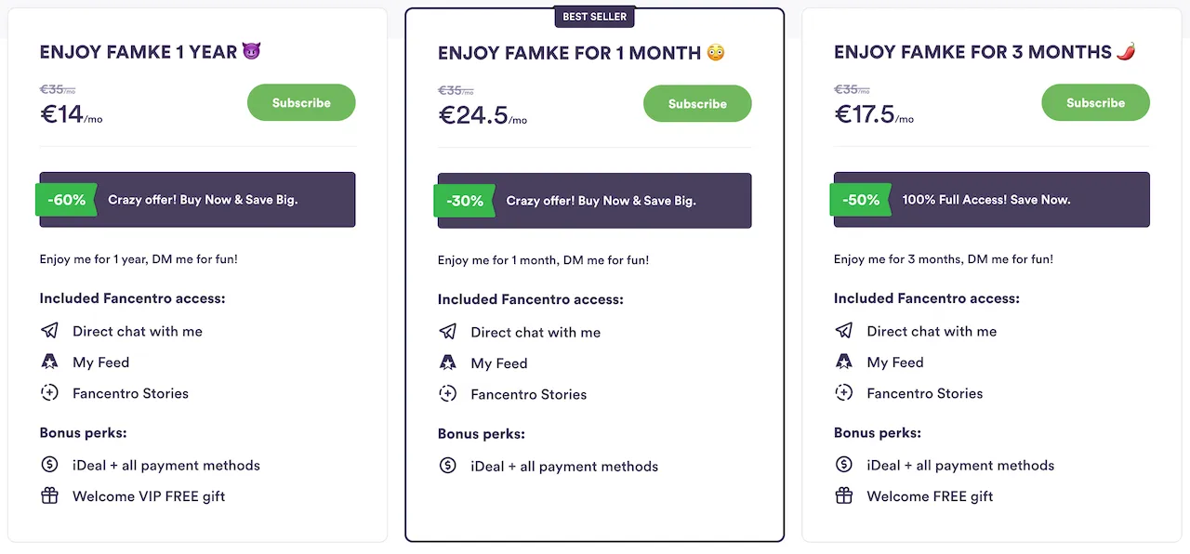Subscribe to the 1 month plan

[697, 103]
